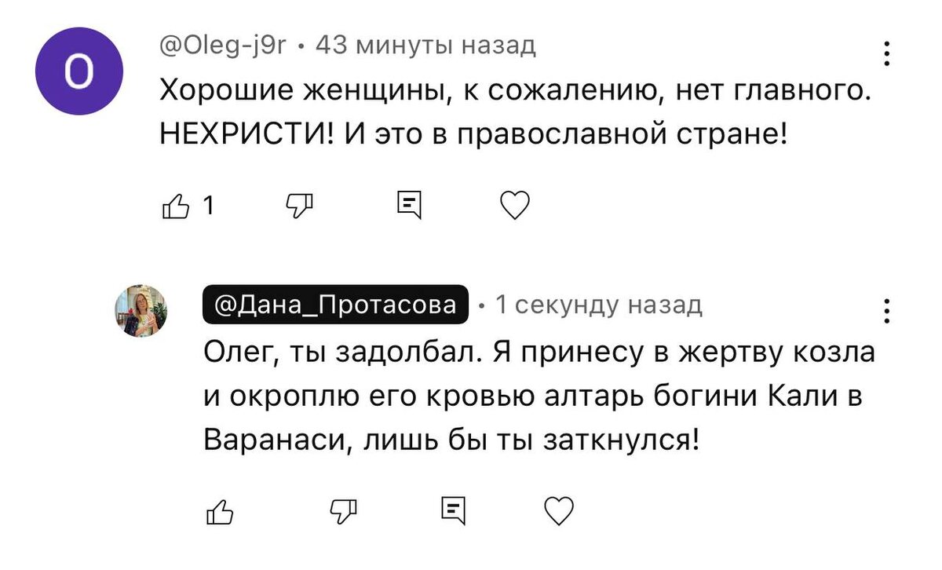942x570 pixels.
Task: Toggle dislike on Oleg's comment
Action: (x=298, y=206)
